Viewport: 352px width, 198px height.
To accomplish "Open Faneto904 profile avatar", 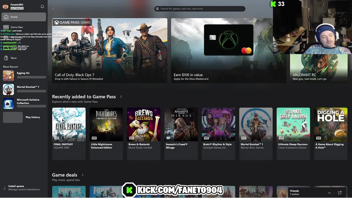I will point(5,6).
